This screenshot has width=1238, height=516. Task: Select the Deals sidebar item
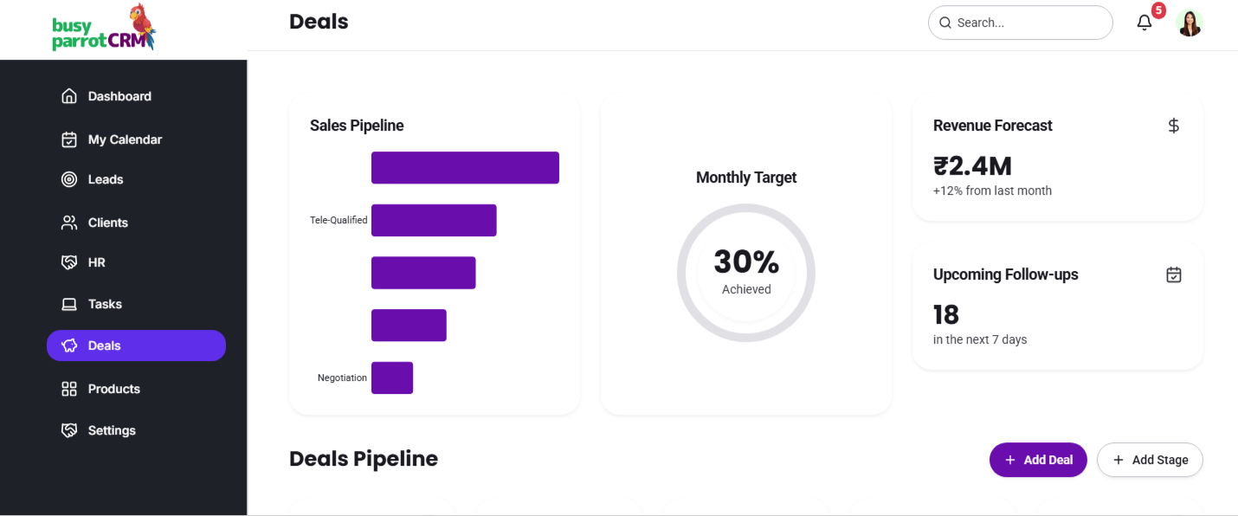click(136, 345)
